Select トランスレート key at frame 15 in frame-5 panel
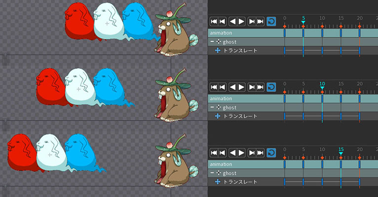378x197 pixels. pyautogui.click(x=341, y=51)
